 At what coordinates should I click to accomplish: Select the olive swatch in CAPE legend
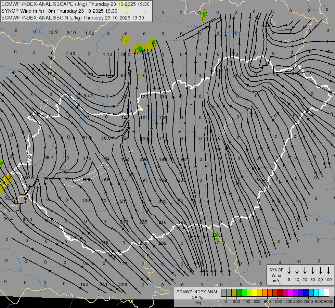coord(234,293)
